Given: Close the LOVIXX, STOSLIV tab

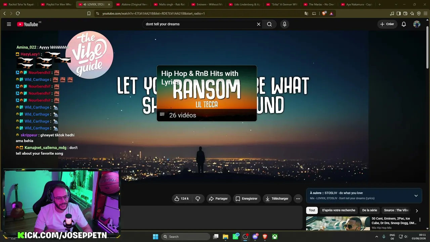Looking at the screenshot, I should coord(109,4).
